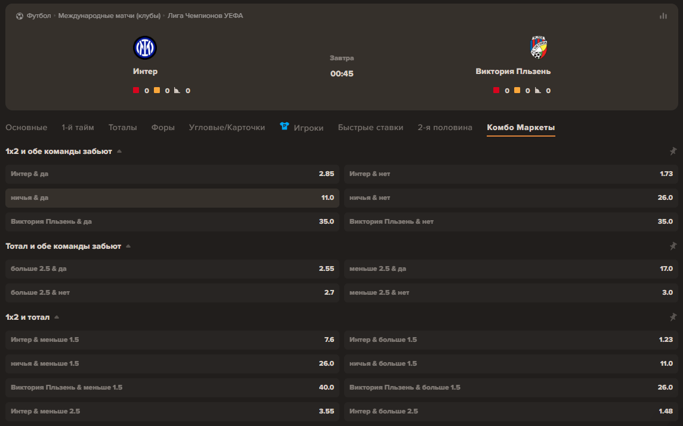
Task: Open the Угловые/Карточки tab
Action: tap(227, 128)
